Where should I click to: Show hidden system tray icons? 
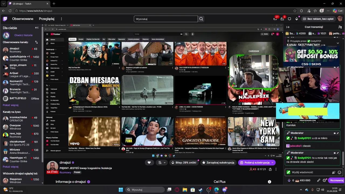pyautogui.click(x=301, y=190)
